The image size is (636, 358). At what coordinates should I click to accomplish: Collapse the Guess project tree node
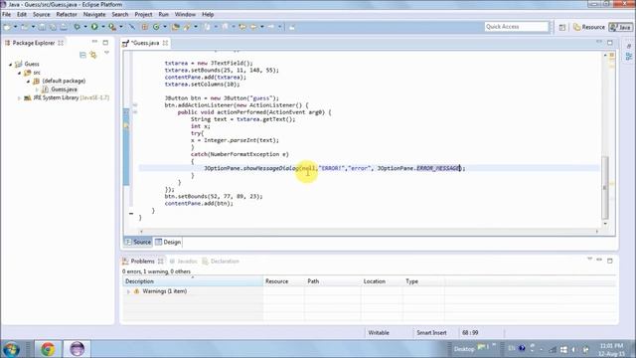10,64
